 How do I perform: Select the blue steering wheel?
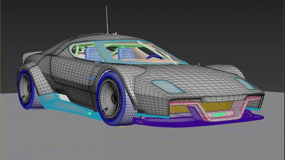point(154,57)
